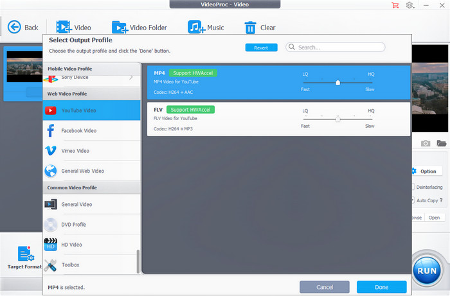Select the loaded video thumbnail

coord(24,67)
